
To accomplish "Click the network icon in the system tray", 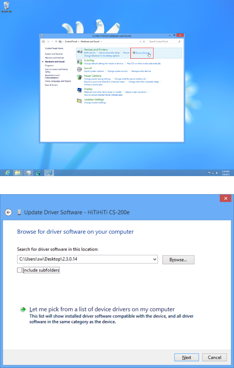I will coord(213,173).
